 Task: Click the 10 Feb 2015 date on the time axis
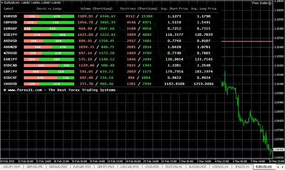[x=7, y=161]
